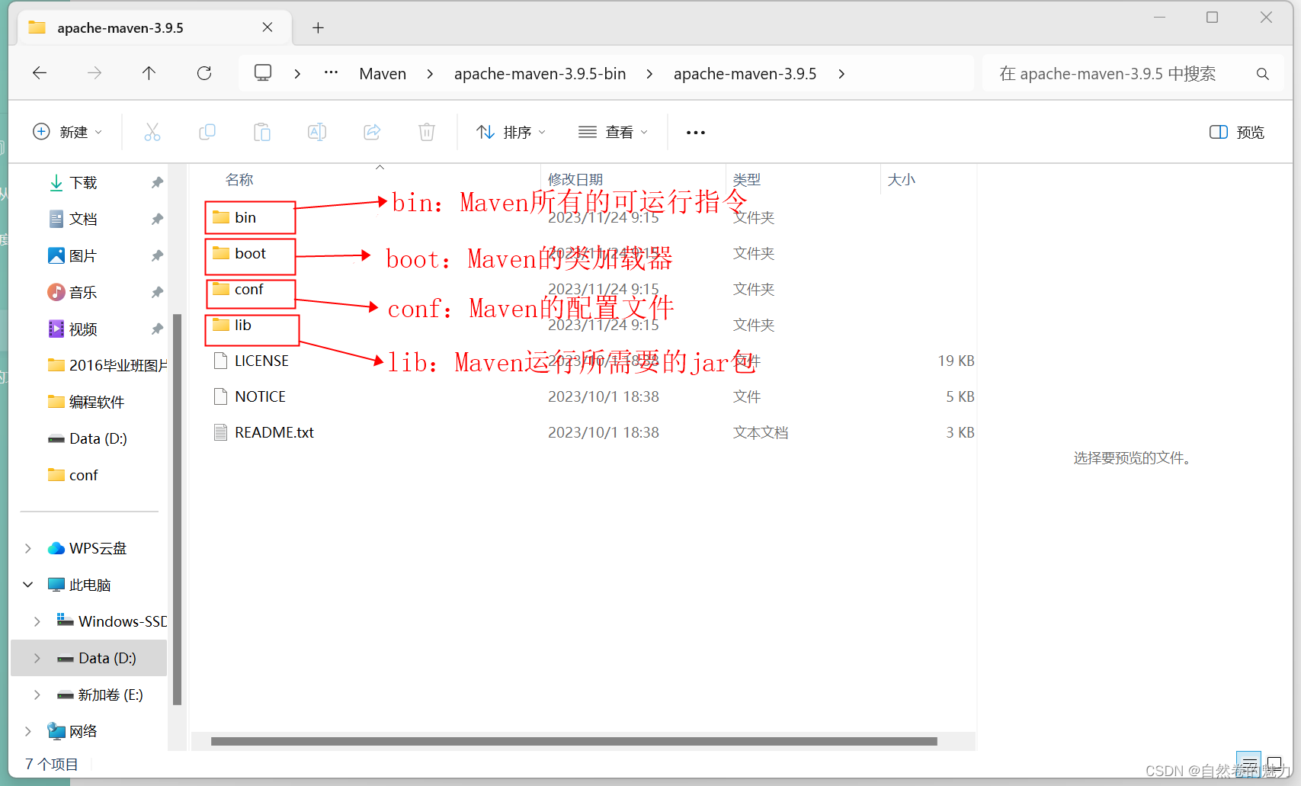The height and width of the screenshot is (786, 1301).
Task: Click the horizontal scrollbar of the file list
Action: 574,741
